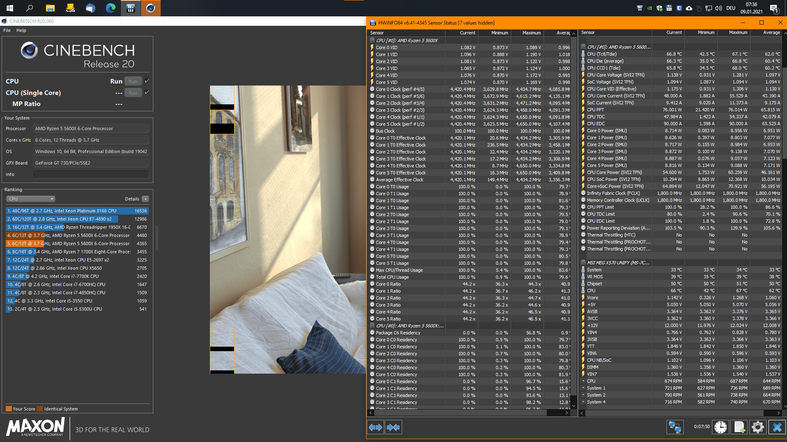Switch to Cinebench taskbar button

click(151, 8)
